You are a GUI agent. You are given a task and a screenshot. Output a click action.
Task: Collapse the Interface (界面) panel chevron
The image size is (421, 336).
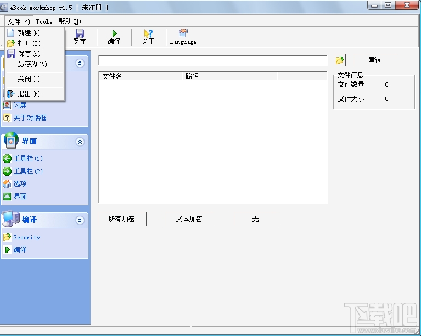[x=80, y=142]
